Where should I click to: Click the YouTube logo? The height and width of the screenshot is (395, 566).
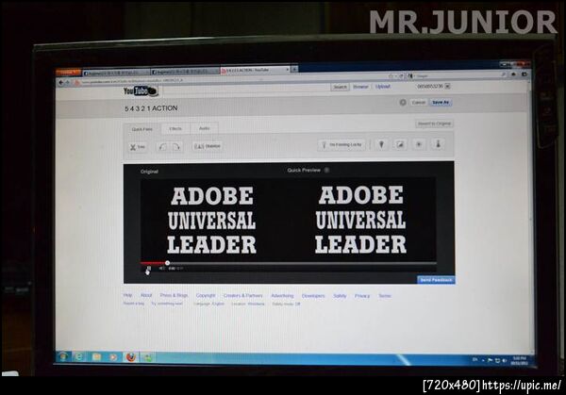141,91
